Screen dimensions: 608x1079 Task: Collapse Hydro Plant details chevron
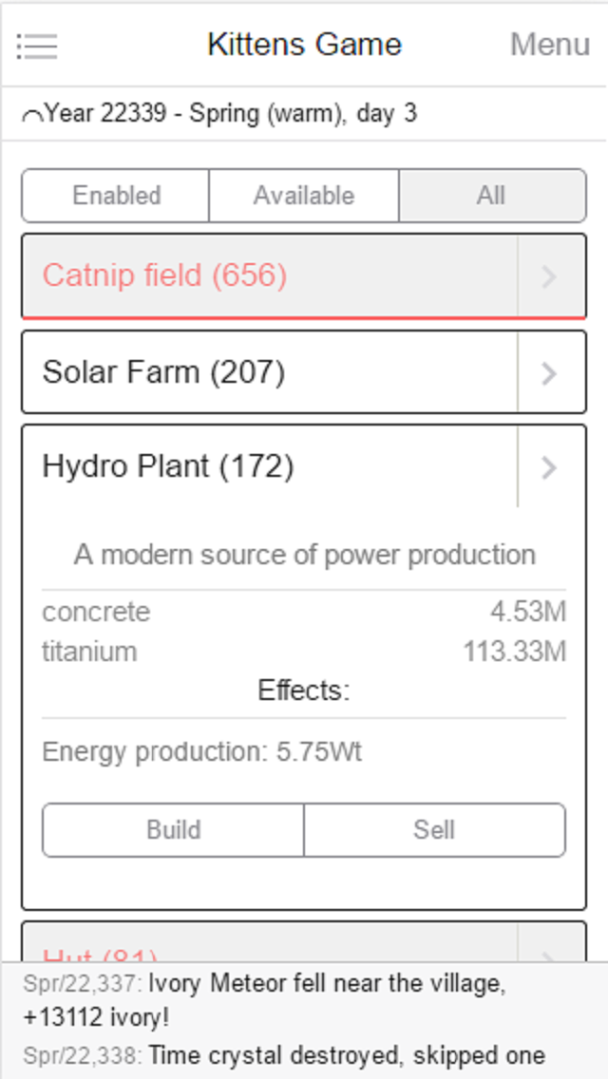(x=549, y=467)
